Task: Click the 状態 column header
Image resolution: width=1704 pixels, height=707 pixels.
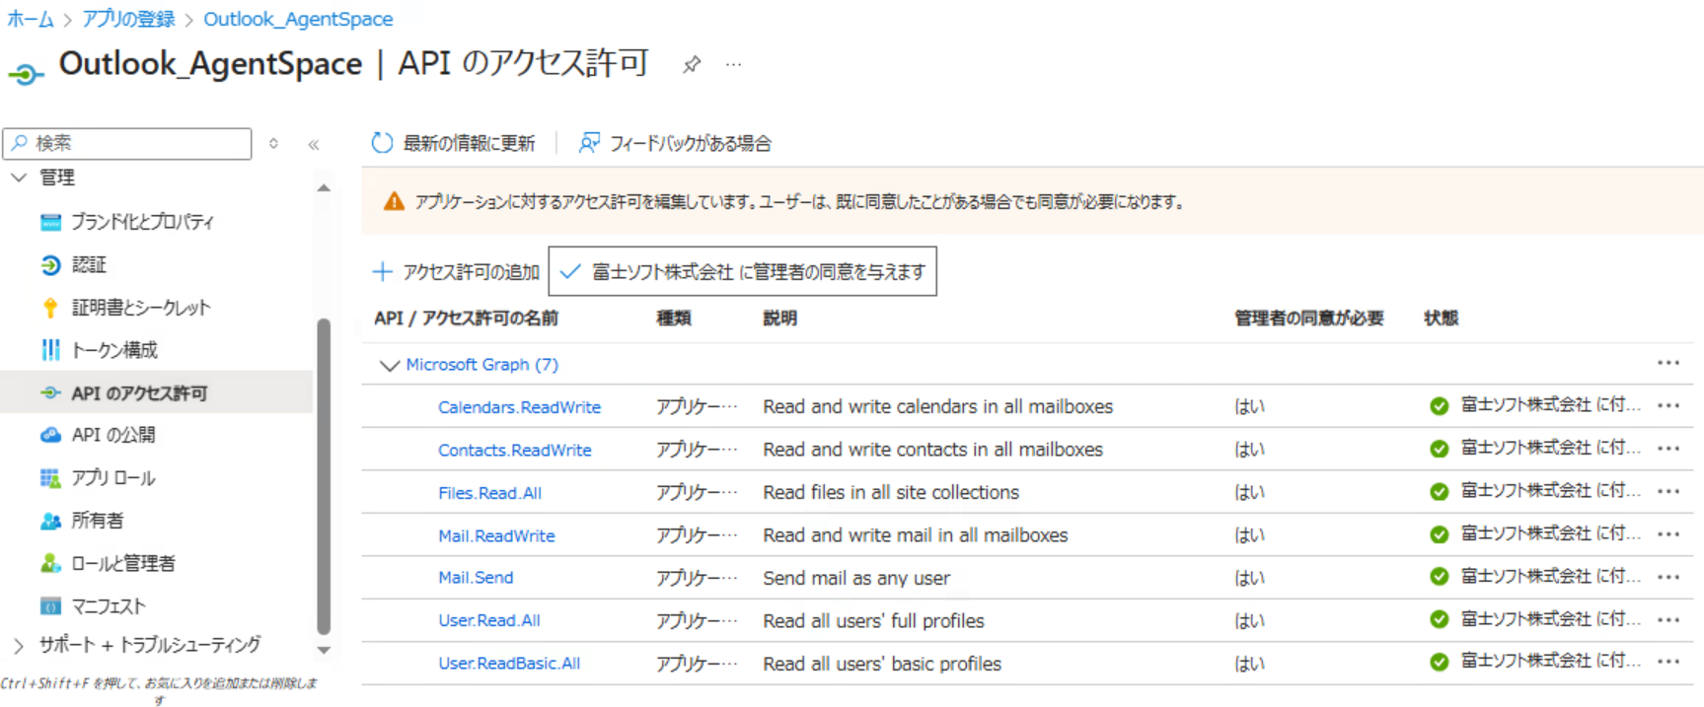Action: [x=1441, y=318]
